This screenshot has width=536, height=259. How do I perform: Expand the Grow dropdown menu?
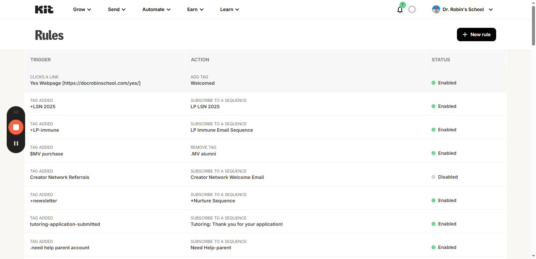tap(82, 9)
